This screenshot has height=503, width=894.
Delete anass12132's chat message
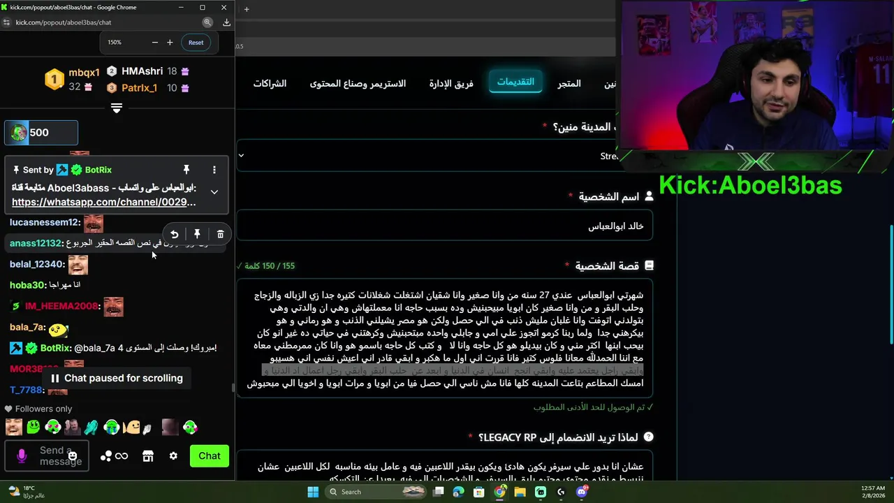pyautogui.click(x=221, y=235)
